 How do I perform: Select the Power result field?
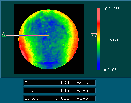(x=60, y=98)
